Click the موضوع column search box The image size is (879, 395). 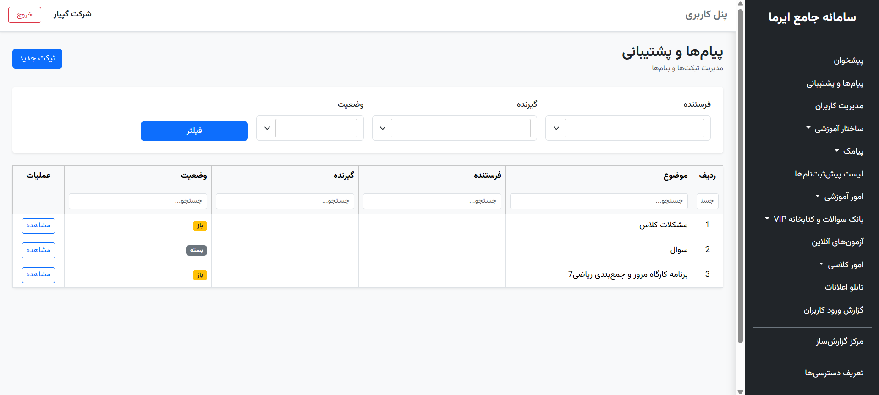599,201
